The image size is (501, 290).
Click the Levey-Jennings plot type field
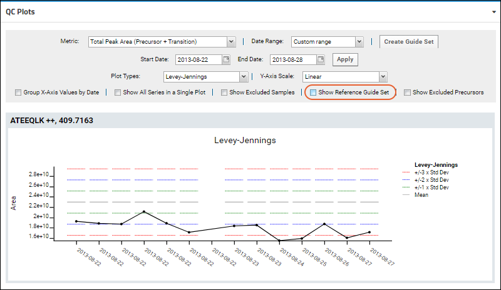coord(201,77)
